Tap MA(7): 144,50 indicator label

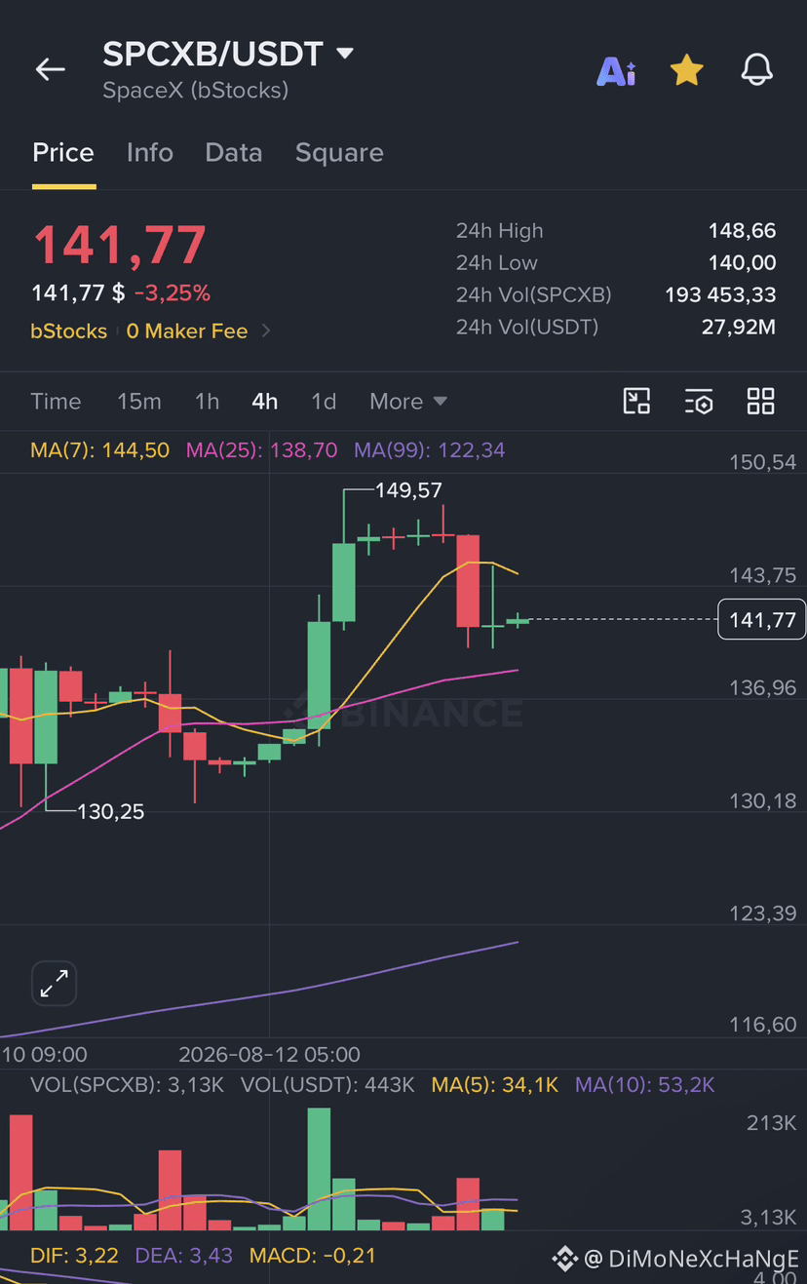pyautogui.click(x=100, y=450)
